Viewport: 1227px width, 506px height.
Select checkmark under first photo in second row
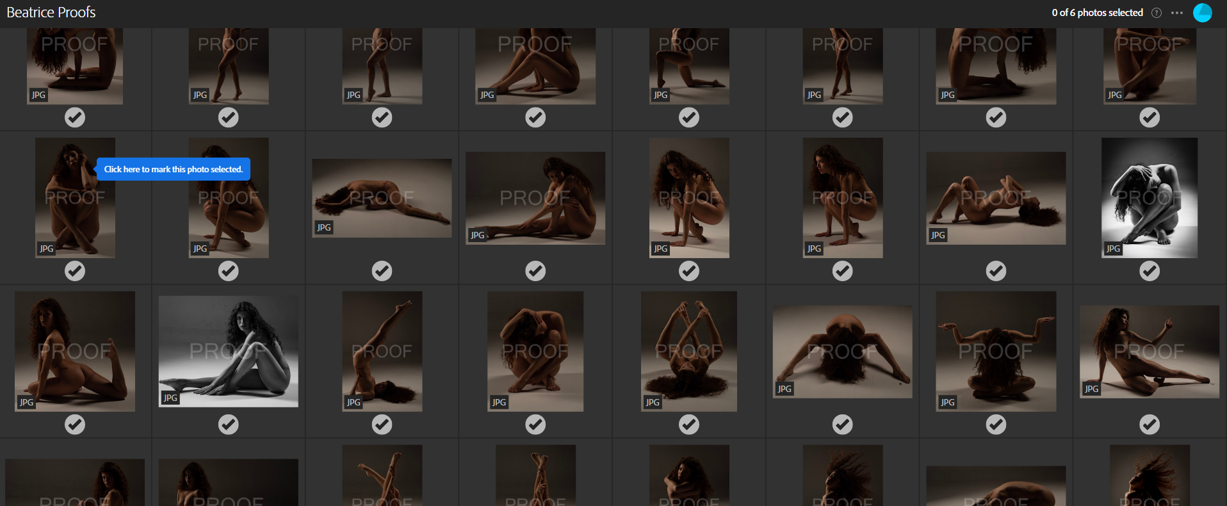[x=75, y=271]
